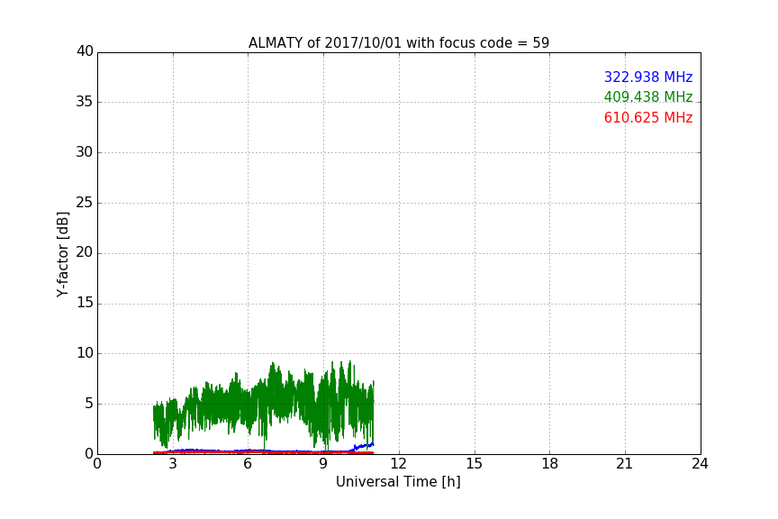Viewport: 778px width, 519px height.
Task: Click the blue 322.938 MHz rising trace end
Action: click(365, 446)
